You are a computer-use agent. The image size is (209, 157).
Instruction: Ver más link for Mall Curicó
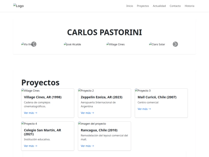(x=144, y=109)
